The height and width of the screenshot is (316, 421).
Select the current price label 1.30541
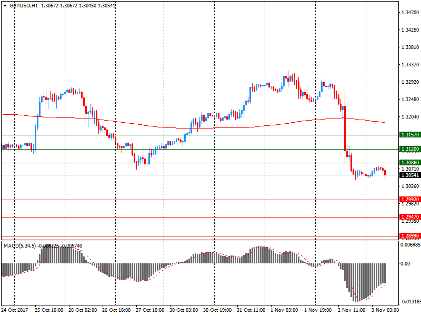point(410,175)
